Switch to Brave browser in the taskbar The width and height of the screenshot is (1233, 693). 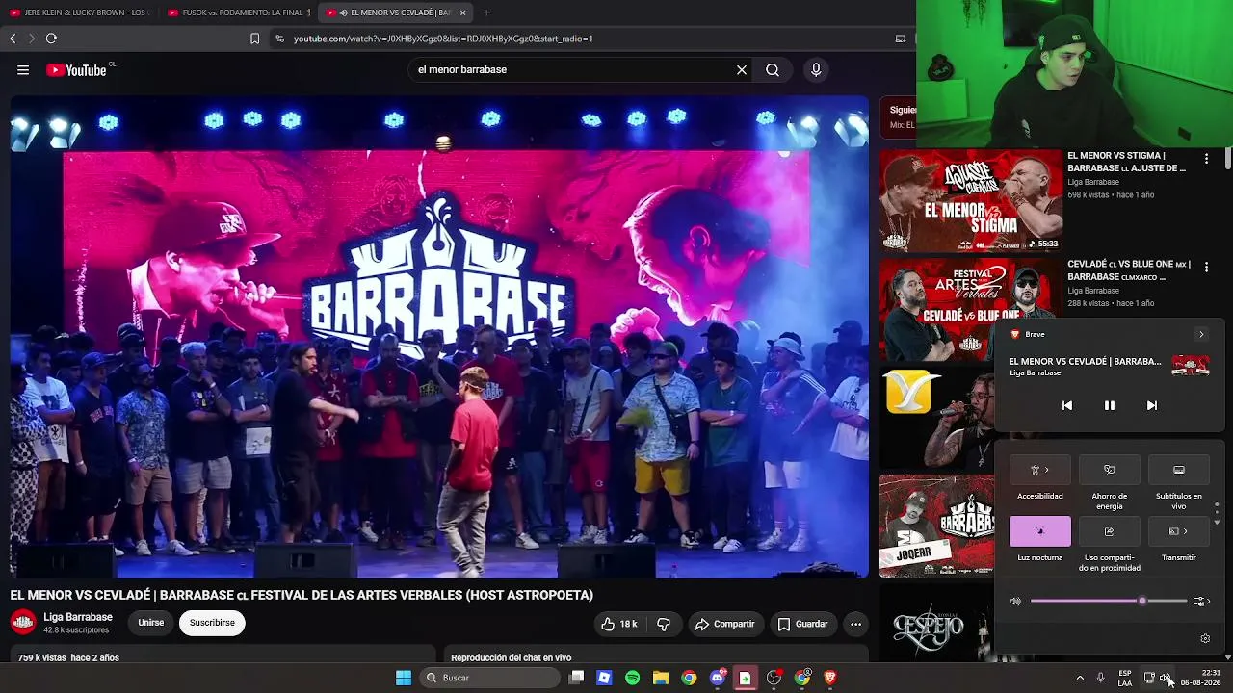[830, 678]
